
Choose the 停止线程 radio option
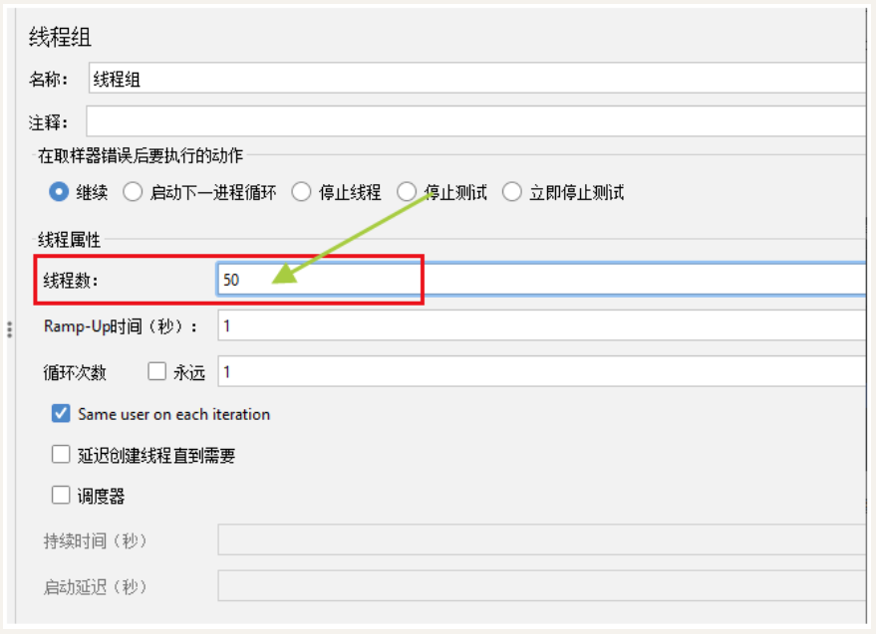click(x=301, y=192)
